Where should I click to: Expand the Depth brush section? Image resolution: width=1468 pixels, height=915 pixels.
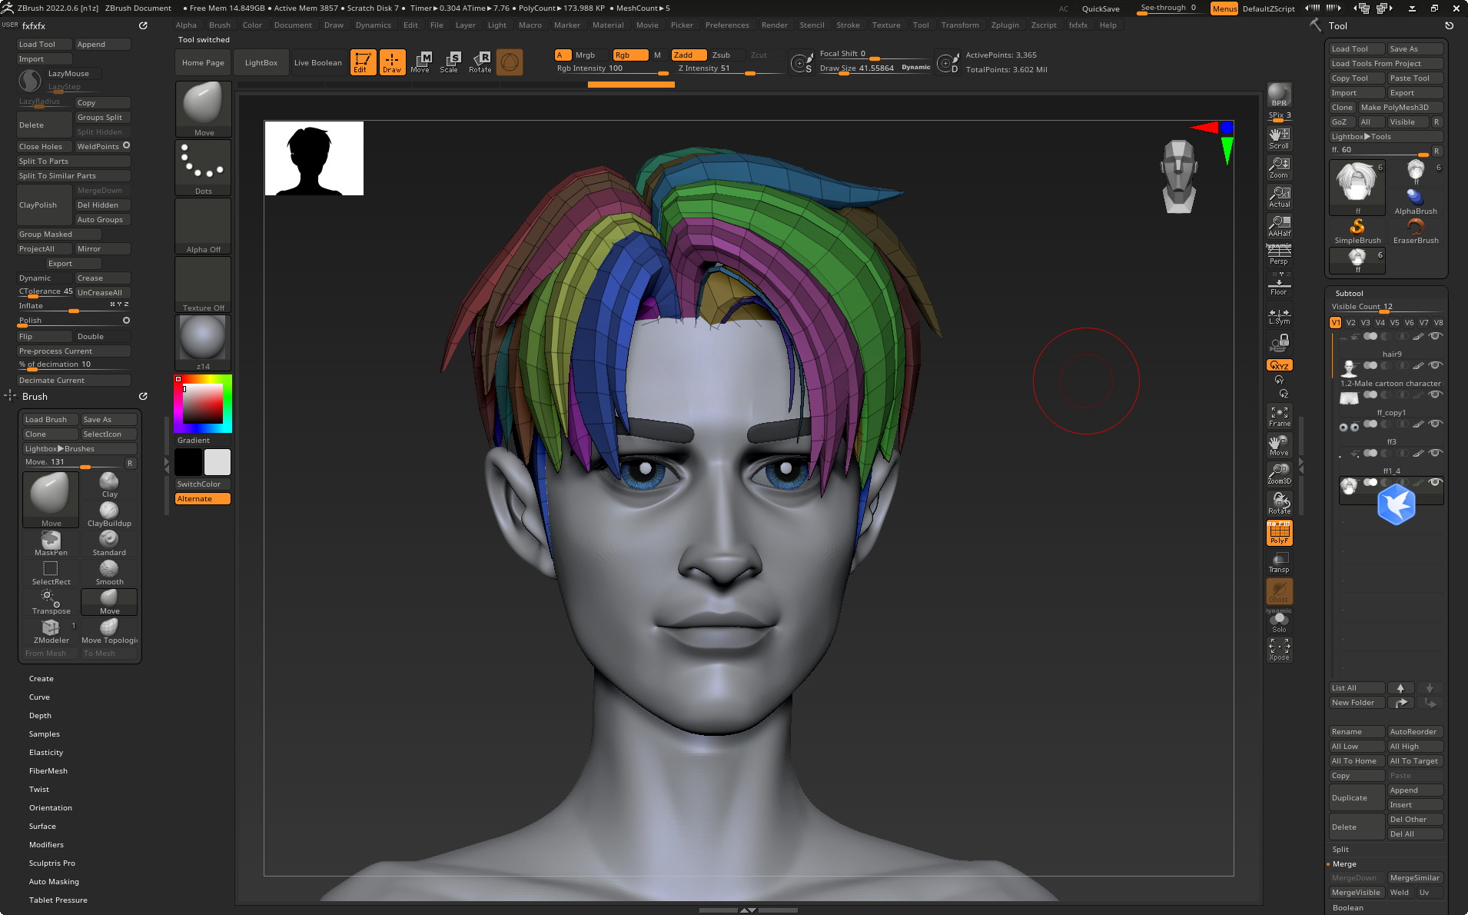click(x=40, y=716)
